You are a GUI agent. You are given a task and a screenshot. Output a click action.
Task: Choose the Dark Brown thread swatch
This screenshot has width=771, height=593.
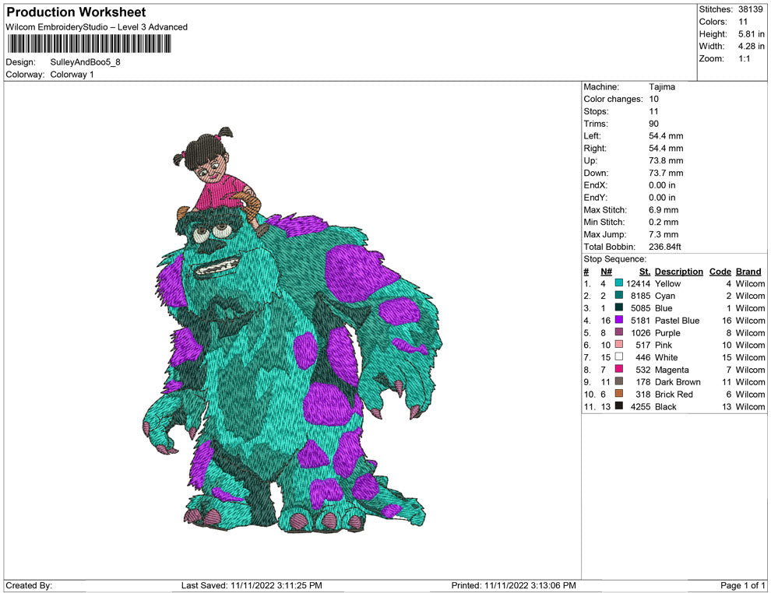click(x=619, y=381)
